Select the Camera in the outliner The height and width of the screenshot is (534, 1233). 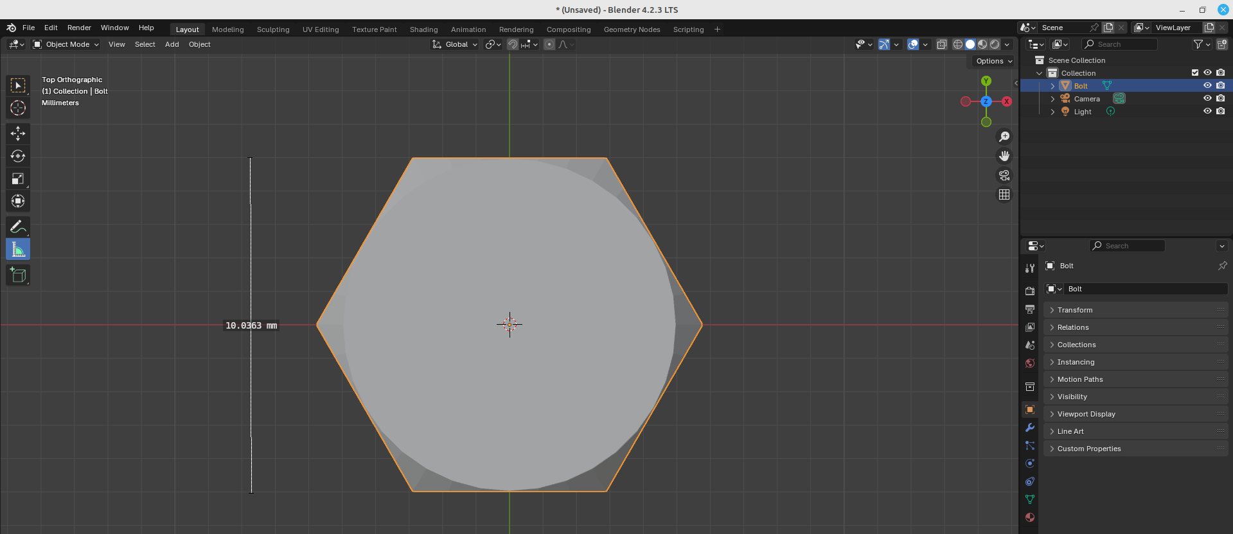click(1087, 99)
